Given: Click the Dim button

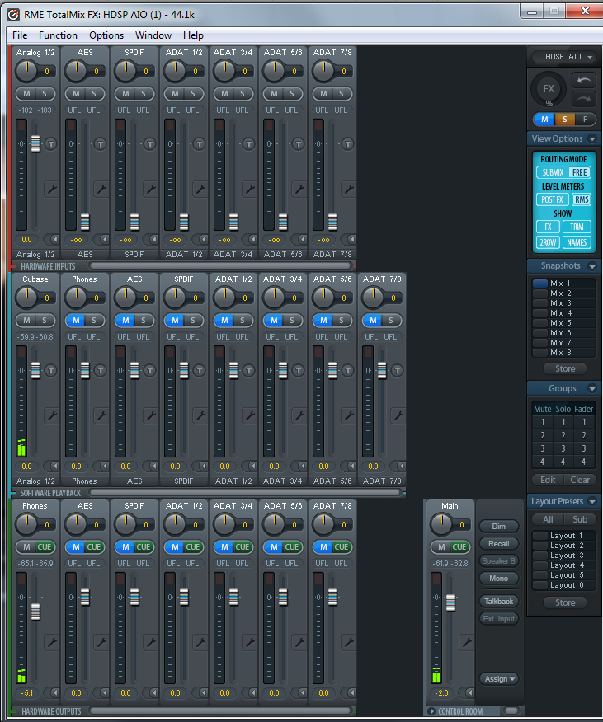Looking at the screenshot, I should pyautogui.click(x=499, y=527).
